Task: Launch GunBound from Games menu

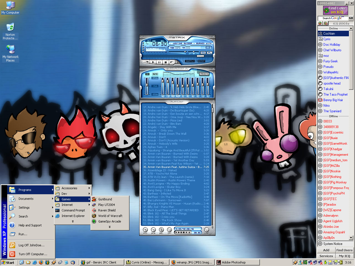Action: 110,199
